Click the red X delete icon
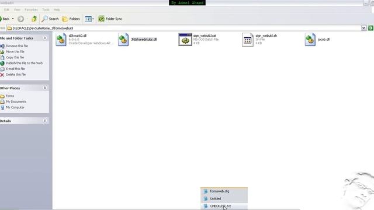Screen dimensions: 374x210 coord(2,75)
